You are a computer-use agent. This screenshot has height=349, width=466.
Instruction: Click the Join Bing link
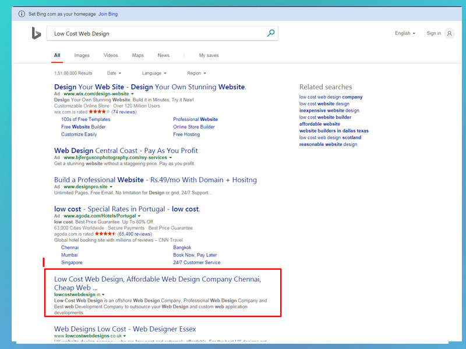click(108, 14)
